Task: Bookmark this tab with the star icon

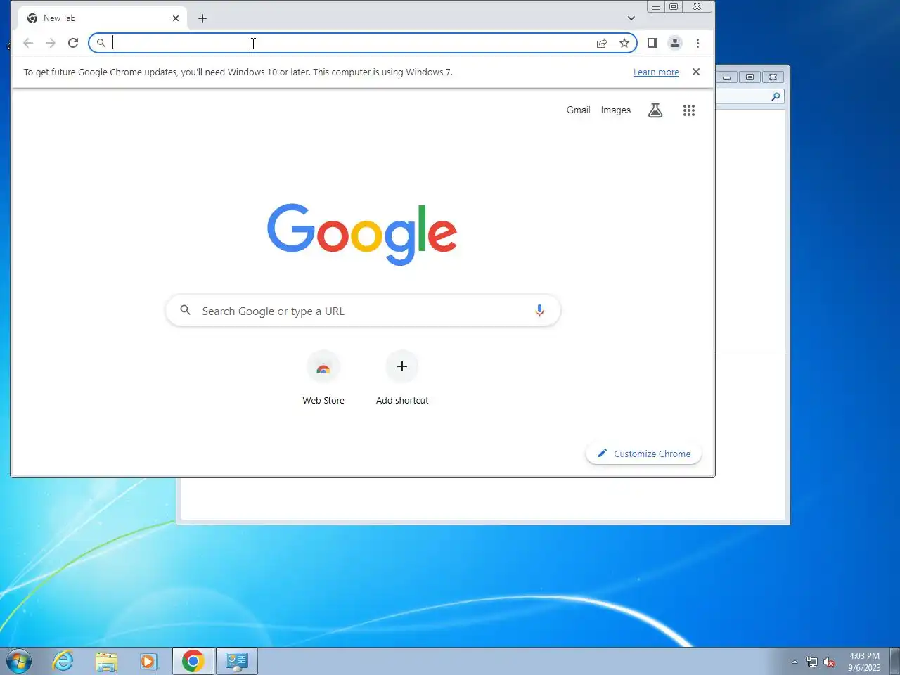Action: click(x=624, y=43)
